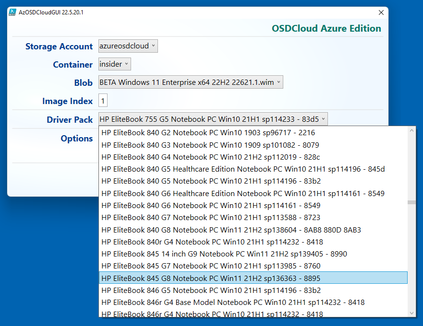The image size is (423, 326).
Task: Select highlighted EliteBook 845 G8 sp136363 entry
Action: point(253,278)
